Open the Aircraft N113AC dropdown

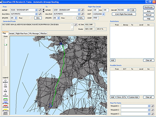tap(128, 10)
